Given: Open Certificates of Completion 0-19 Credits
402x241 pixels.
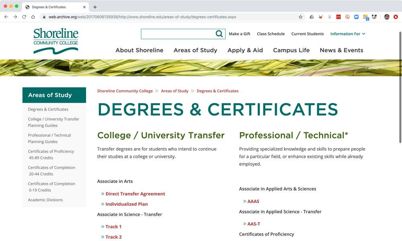Looking at the screenshot, I should tap(51, 187).
